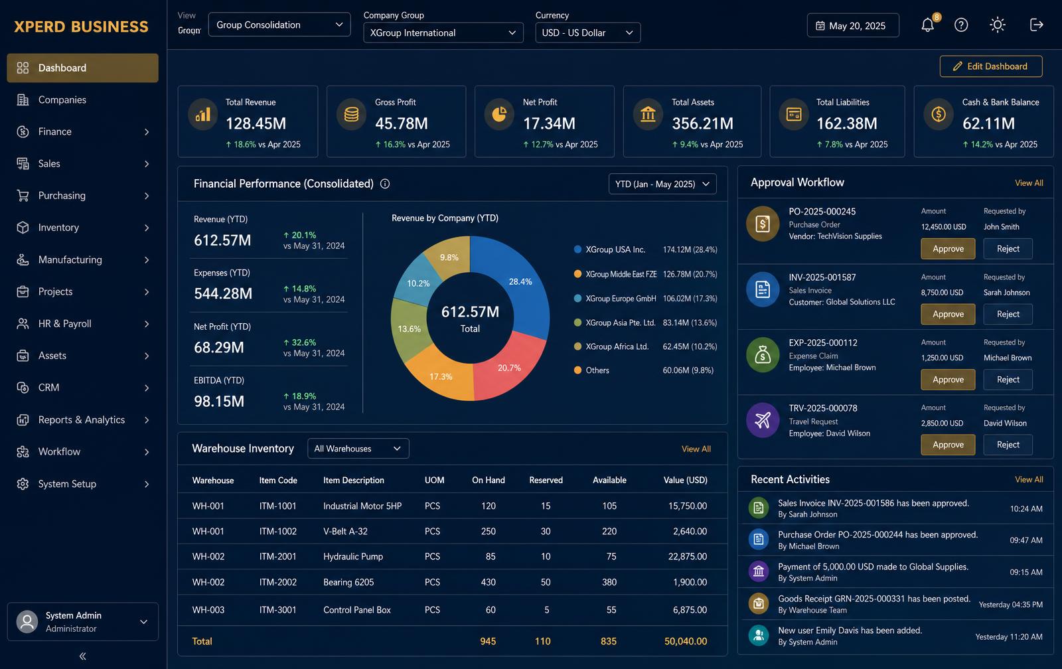Open Companies in the sidebar
Viewport: 1062px width, 669px height.
[82, 100]
